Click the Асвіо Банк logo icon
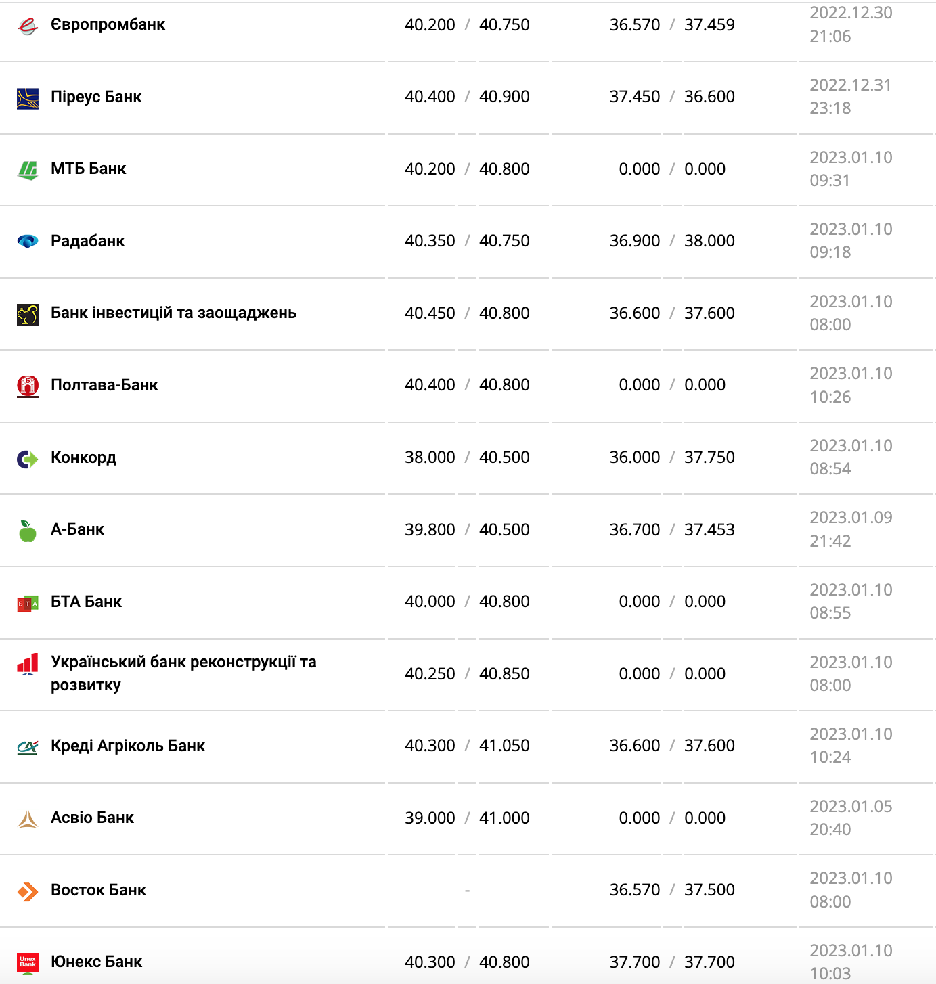 (x=28, y=820)
